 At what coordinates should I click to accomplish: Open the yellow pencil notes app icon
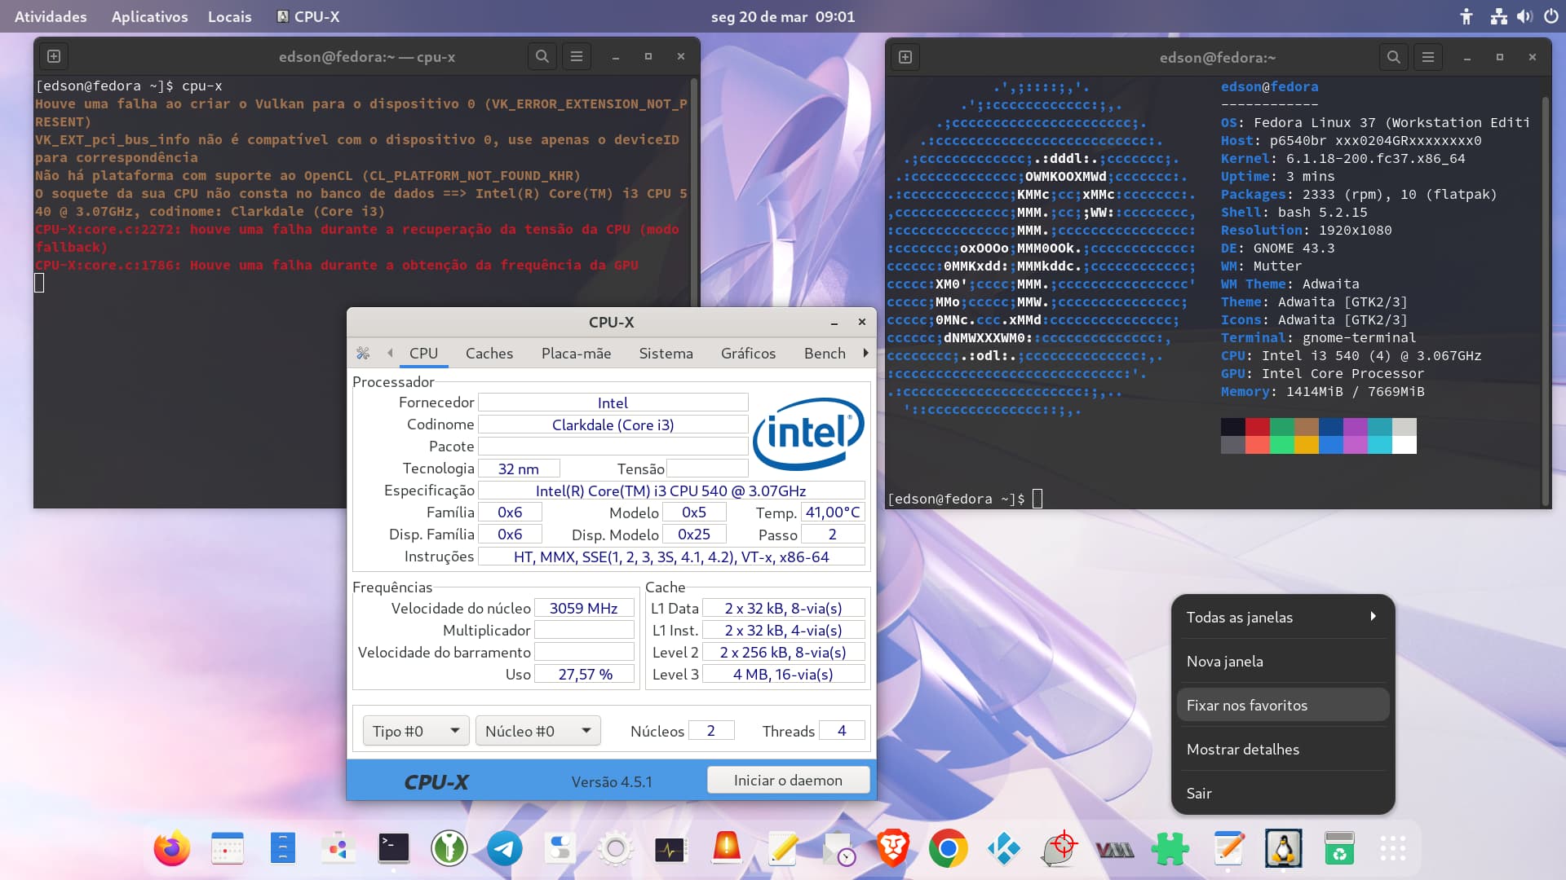pyautogui.click(x=781, y=849)
